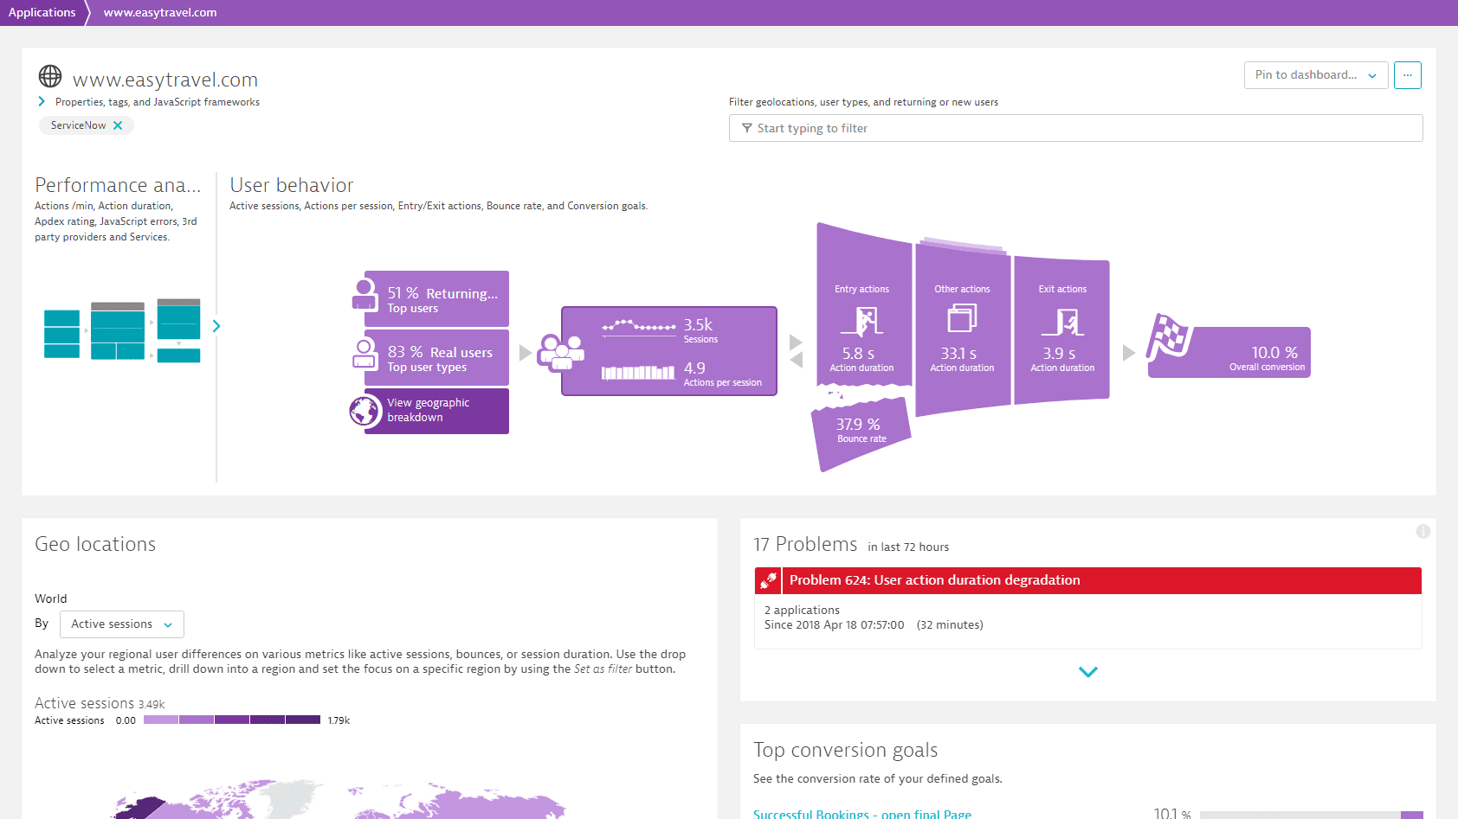The width and height of the screenshot is (1458, 819).
Task: Click the returning user person icon
Action: tap(364, 294)
